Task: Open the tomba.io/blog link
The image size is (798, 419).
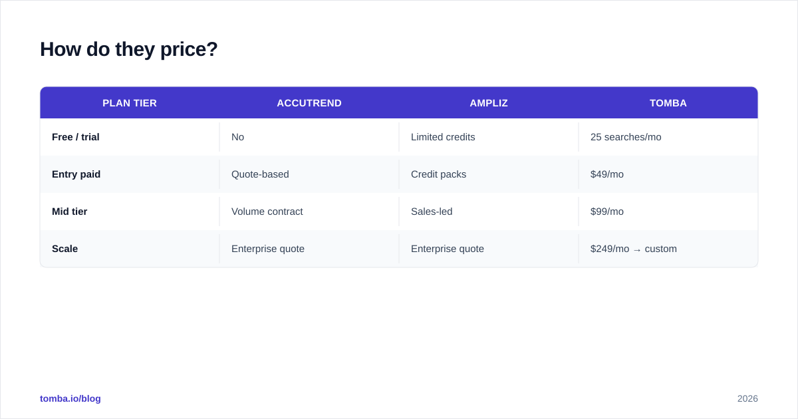Action: point(70,398)
